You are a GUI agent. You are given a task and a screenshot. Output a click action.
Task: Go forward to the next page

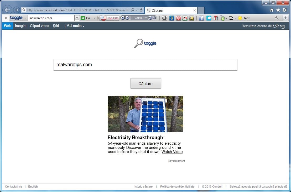[x=17, y=10]
